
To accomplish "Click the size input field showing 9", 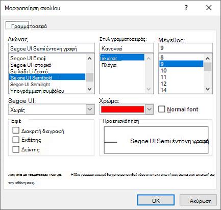I will tap(185, 48).
